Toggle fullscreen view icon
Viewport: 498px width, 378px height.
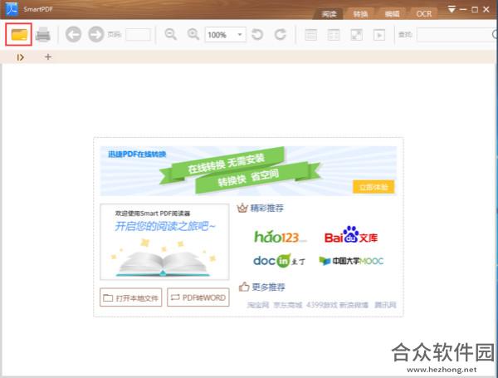(356, 35)
